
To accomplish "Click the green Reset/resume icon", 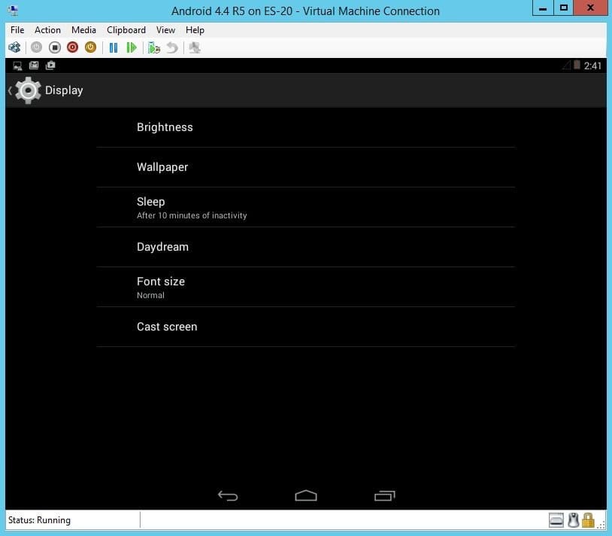I will pyautogui.click(x=132, y=47).
